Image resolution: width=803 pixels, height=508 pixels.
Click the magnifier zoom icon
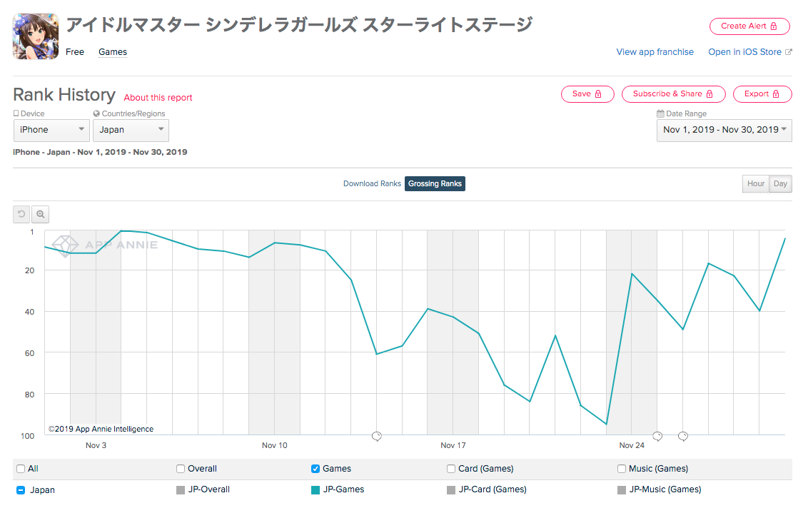click(41, 214)
